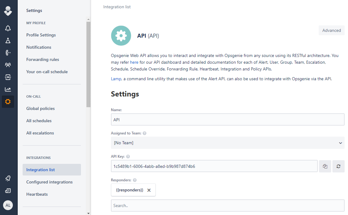Click the scrollbar up arrow
Screen dimensions: 348x215
click(88, 19)
